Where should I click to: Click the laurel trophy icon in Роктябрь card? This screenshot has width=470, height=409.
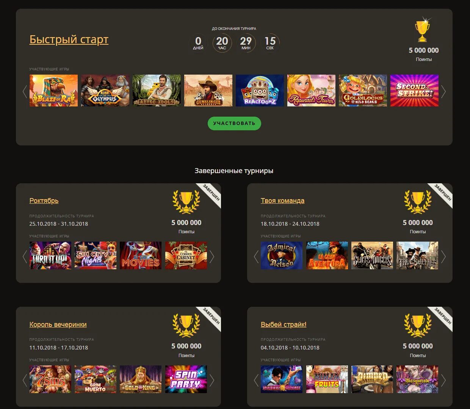[x=186, y=202]
